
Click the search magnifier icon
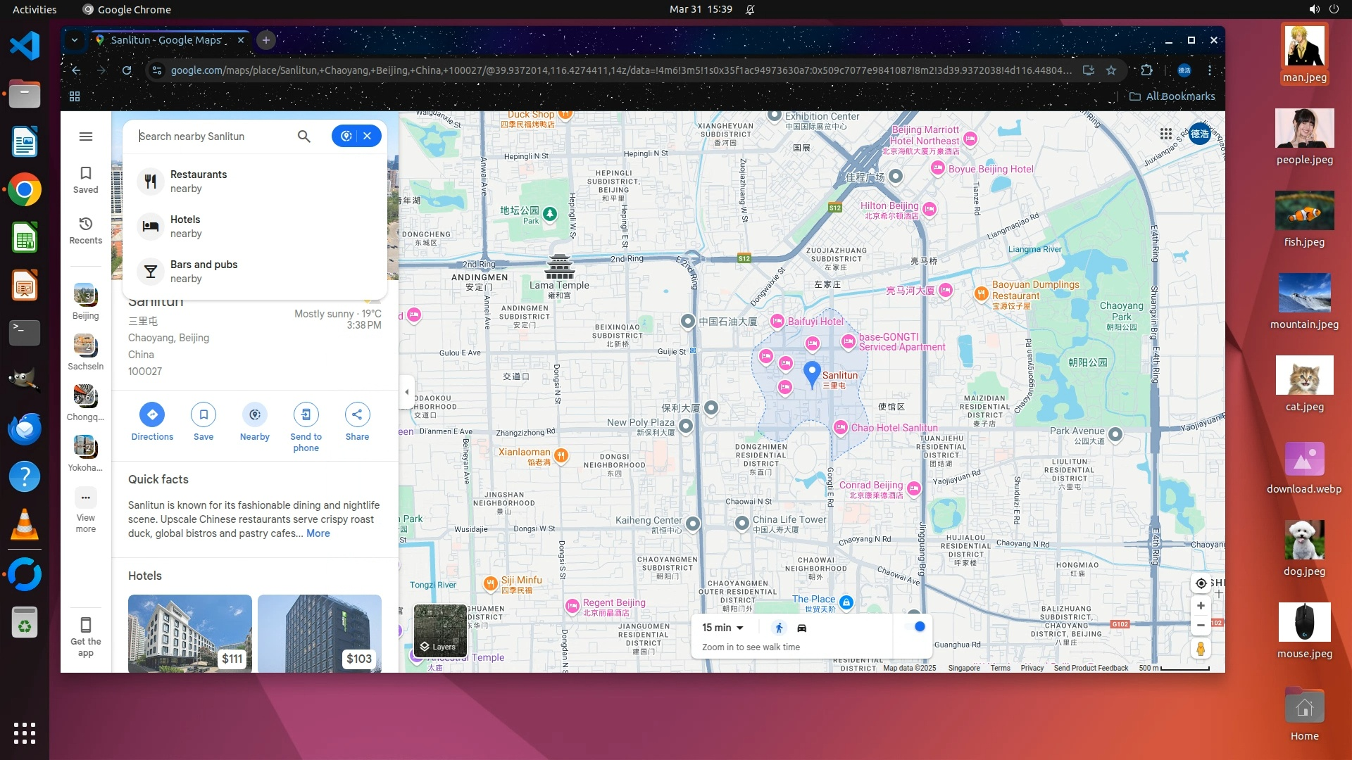point(303,137)
